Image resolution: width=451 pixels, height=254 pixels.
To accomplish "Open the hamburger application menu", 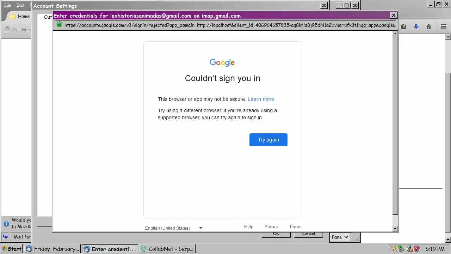I will click(444, 26).
